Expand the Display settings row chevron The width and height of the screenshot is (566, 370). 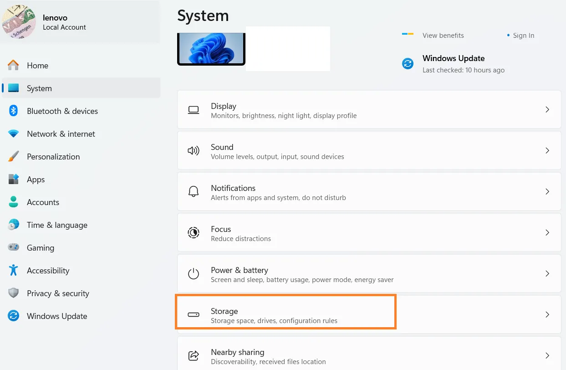tap(547, 109)
